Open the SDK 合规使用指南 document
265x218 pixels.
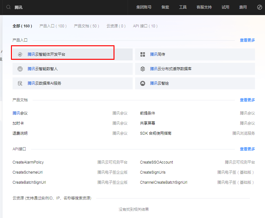pos(156,133)
